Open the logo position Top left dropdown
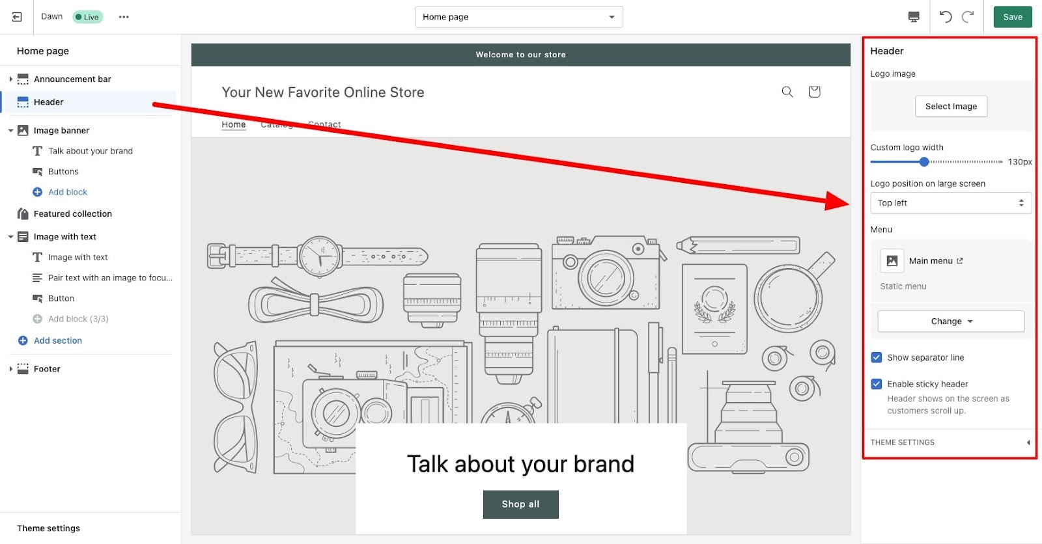1042x544 pixels. 950,203
